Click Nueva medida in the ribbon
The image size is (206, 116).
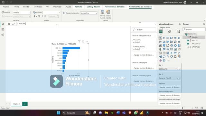(103, 15)
